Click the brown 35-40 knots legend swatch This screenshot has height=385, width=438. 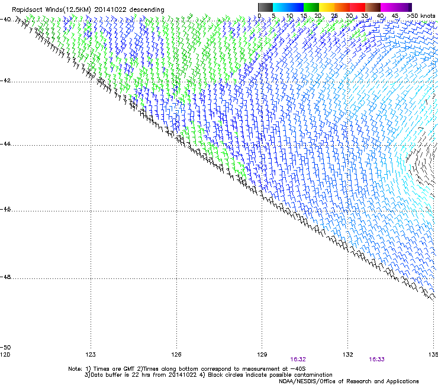tap(373, 7)
